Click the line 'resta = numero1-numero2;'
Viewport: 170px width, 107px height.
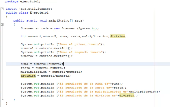pos(43,68)
